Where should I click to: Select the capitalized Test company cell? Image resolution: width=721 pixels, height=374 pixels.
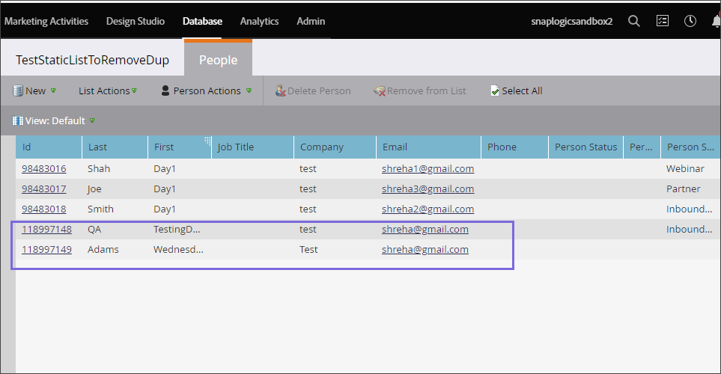click(x=308, y=250)
